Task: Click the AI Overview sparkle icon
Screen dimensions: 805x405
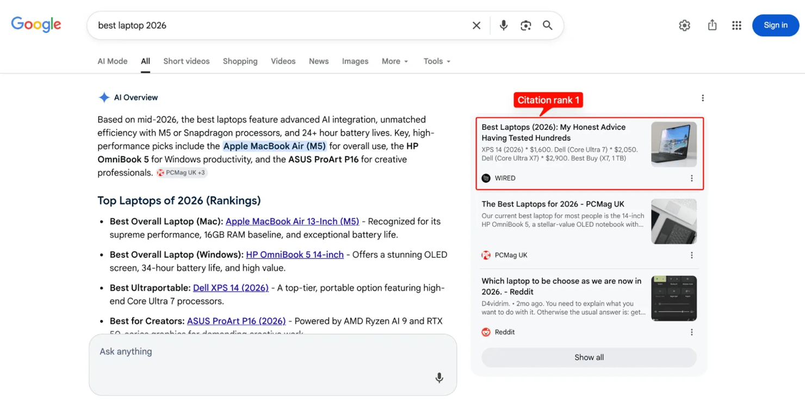Action: point(104,98)
